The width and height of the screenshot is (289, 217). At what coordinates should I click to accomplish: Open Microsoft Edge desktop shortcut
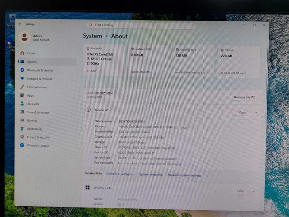pyautogui.click(x=11, y=43)
